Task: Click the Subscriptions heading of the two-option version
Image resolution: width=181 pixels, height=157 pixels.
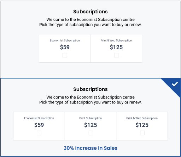Action: pos(90,12)
